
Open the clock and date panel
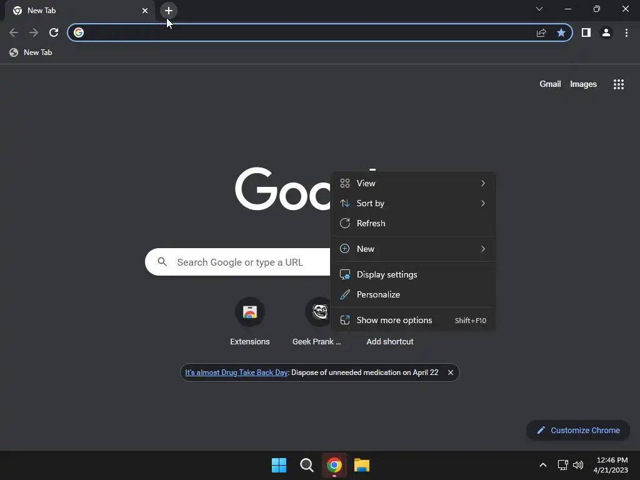point(611,465)
